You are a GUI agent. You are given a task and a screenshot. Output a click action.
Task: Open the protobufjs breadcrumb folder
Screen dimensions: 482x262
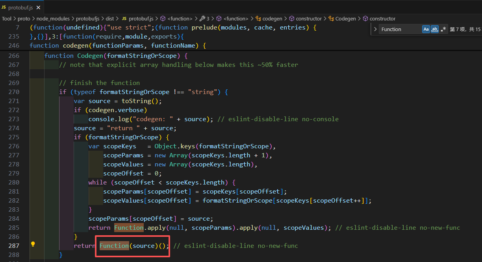pos(88,18)
